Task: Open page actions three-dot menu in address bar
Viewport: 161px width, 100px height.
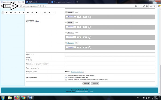Action: pos(141,6)
